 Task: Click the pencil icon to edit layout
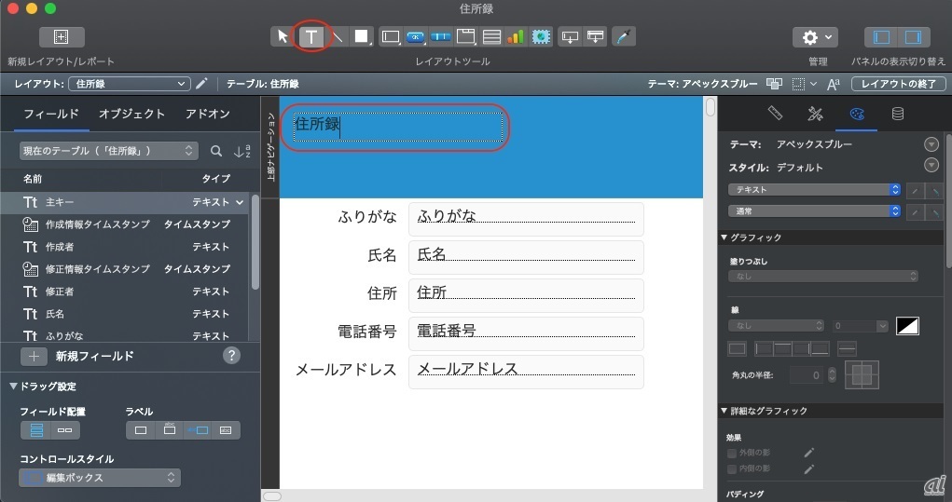pos(202,84)
